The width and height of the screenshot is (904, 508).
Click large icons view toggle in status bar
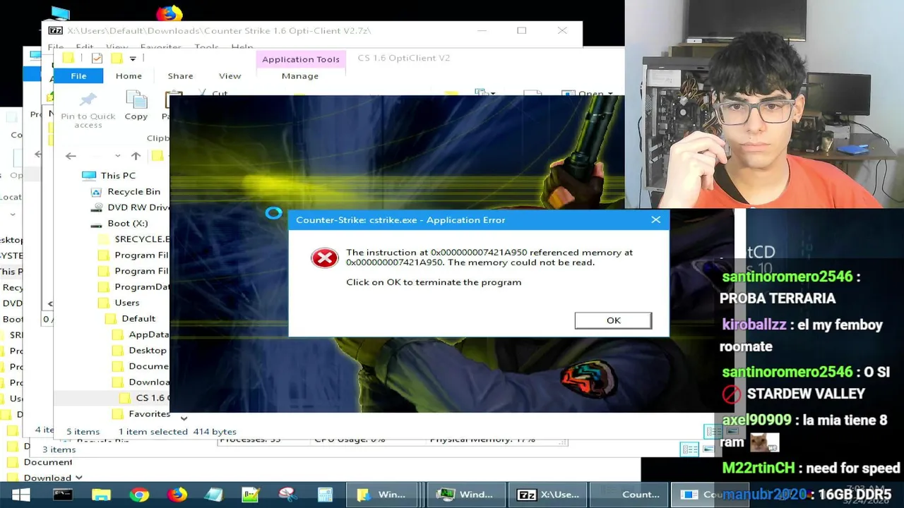point(731,431)
